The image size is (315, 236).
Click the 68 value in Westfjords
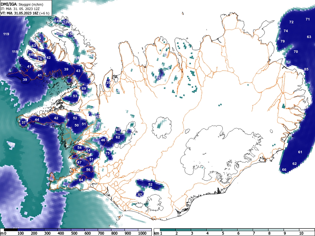click(x=31, y=54)
